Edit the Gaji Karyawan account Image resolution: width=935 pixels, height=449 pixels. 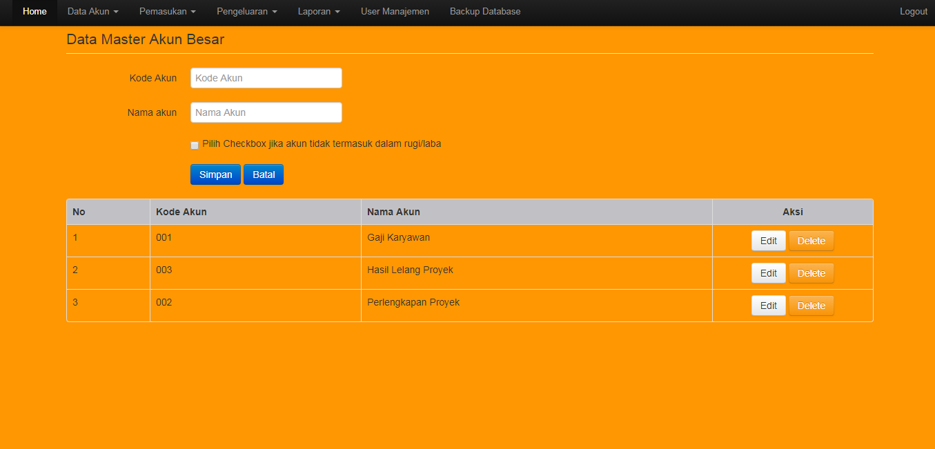click(768, 240)
